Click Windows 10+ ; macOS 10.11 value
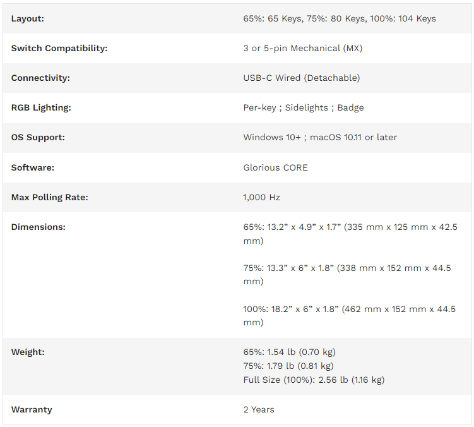Image resolution: width=474 pixels, height=427 pixels. pyautogui.click(x=320, y=138)
